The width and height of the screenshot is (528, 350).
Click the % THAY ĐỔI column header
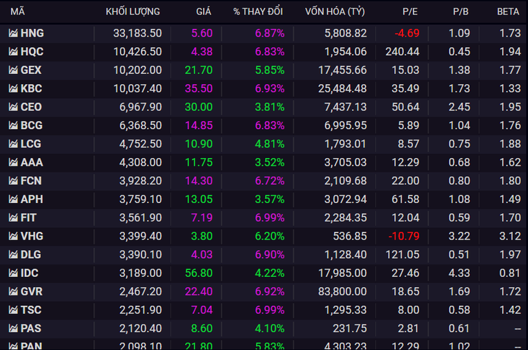point(259,12)
